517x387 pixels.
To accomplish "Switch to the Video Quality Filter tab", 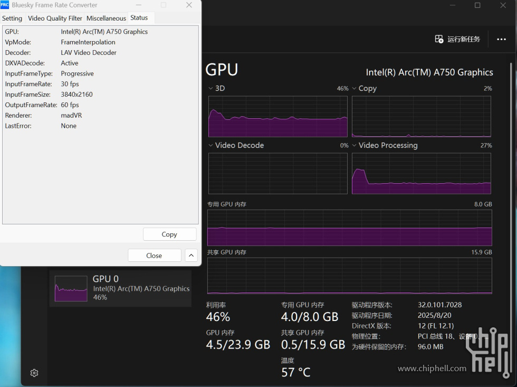I will [x=55, y=18].
